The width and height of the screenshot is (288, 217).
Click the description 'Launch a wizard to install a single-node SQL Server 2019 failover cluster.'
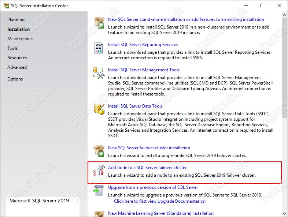[177, 156]
